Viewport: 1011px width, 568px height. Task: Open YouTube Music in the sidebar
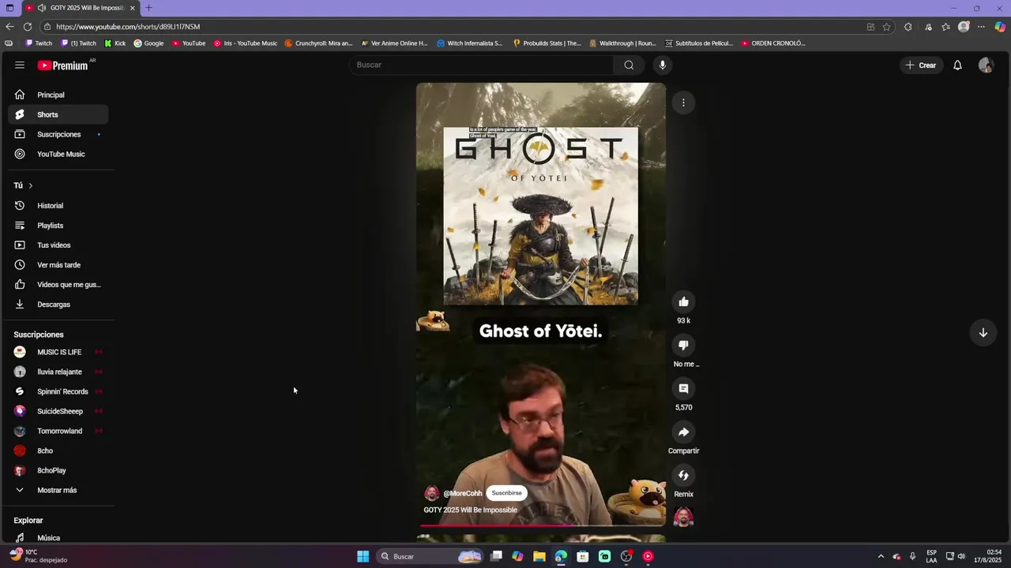click(x=58, y=154)
